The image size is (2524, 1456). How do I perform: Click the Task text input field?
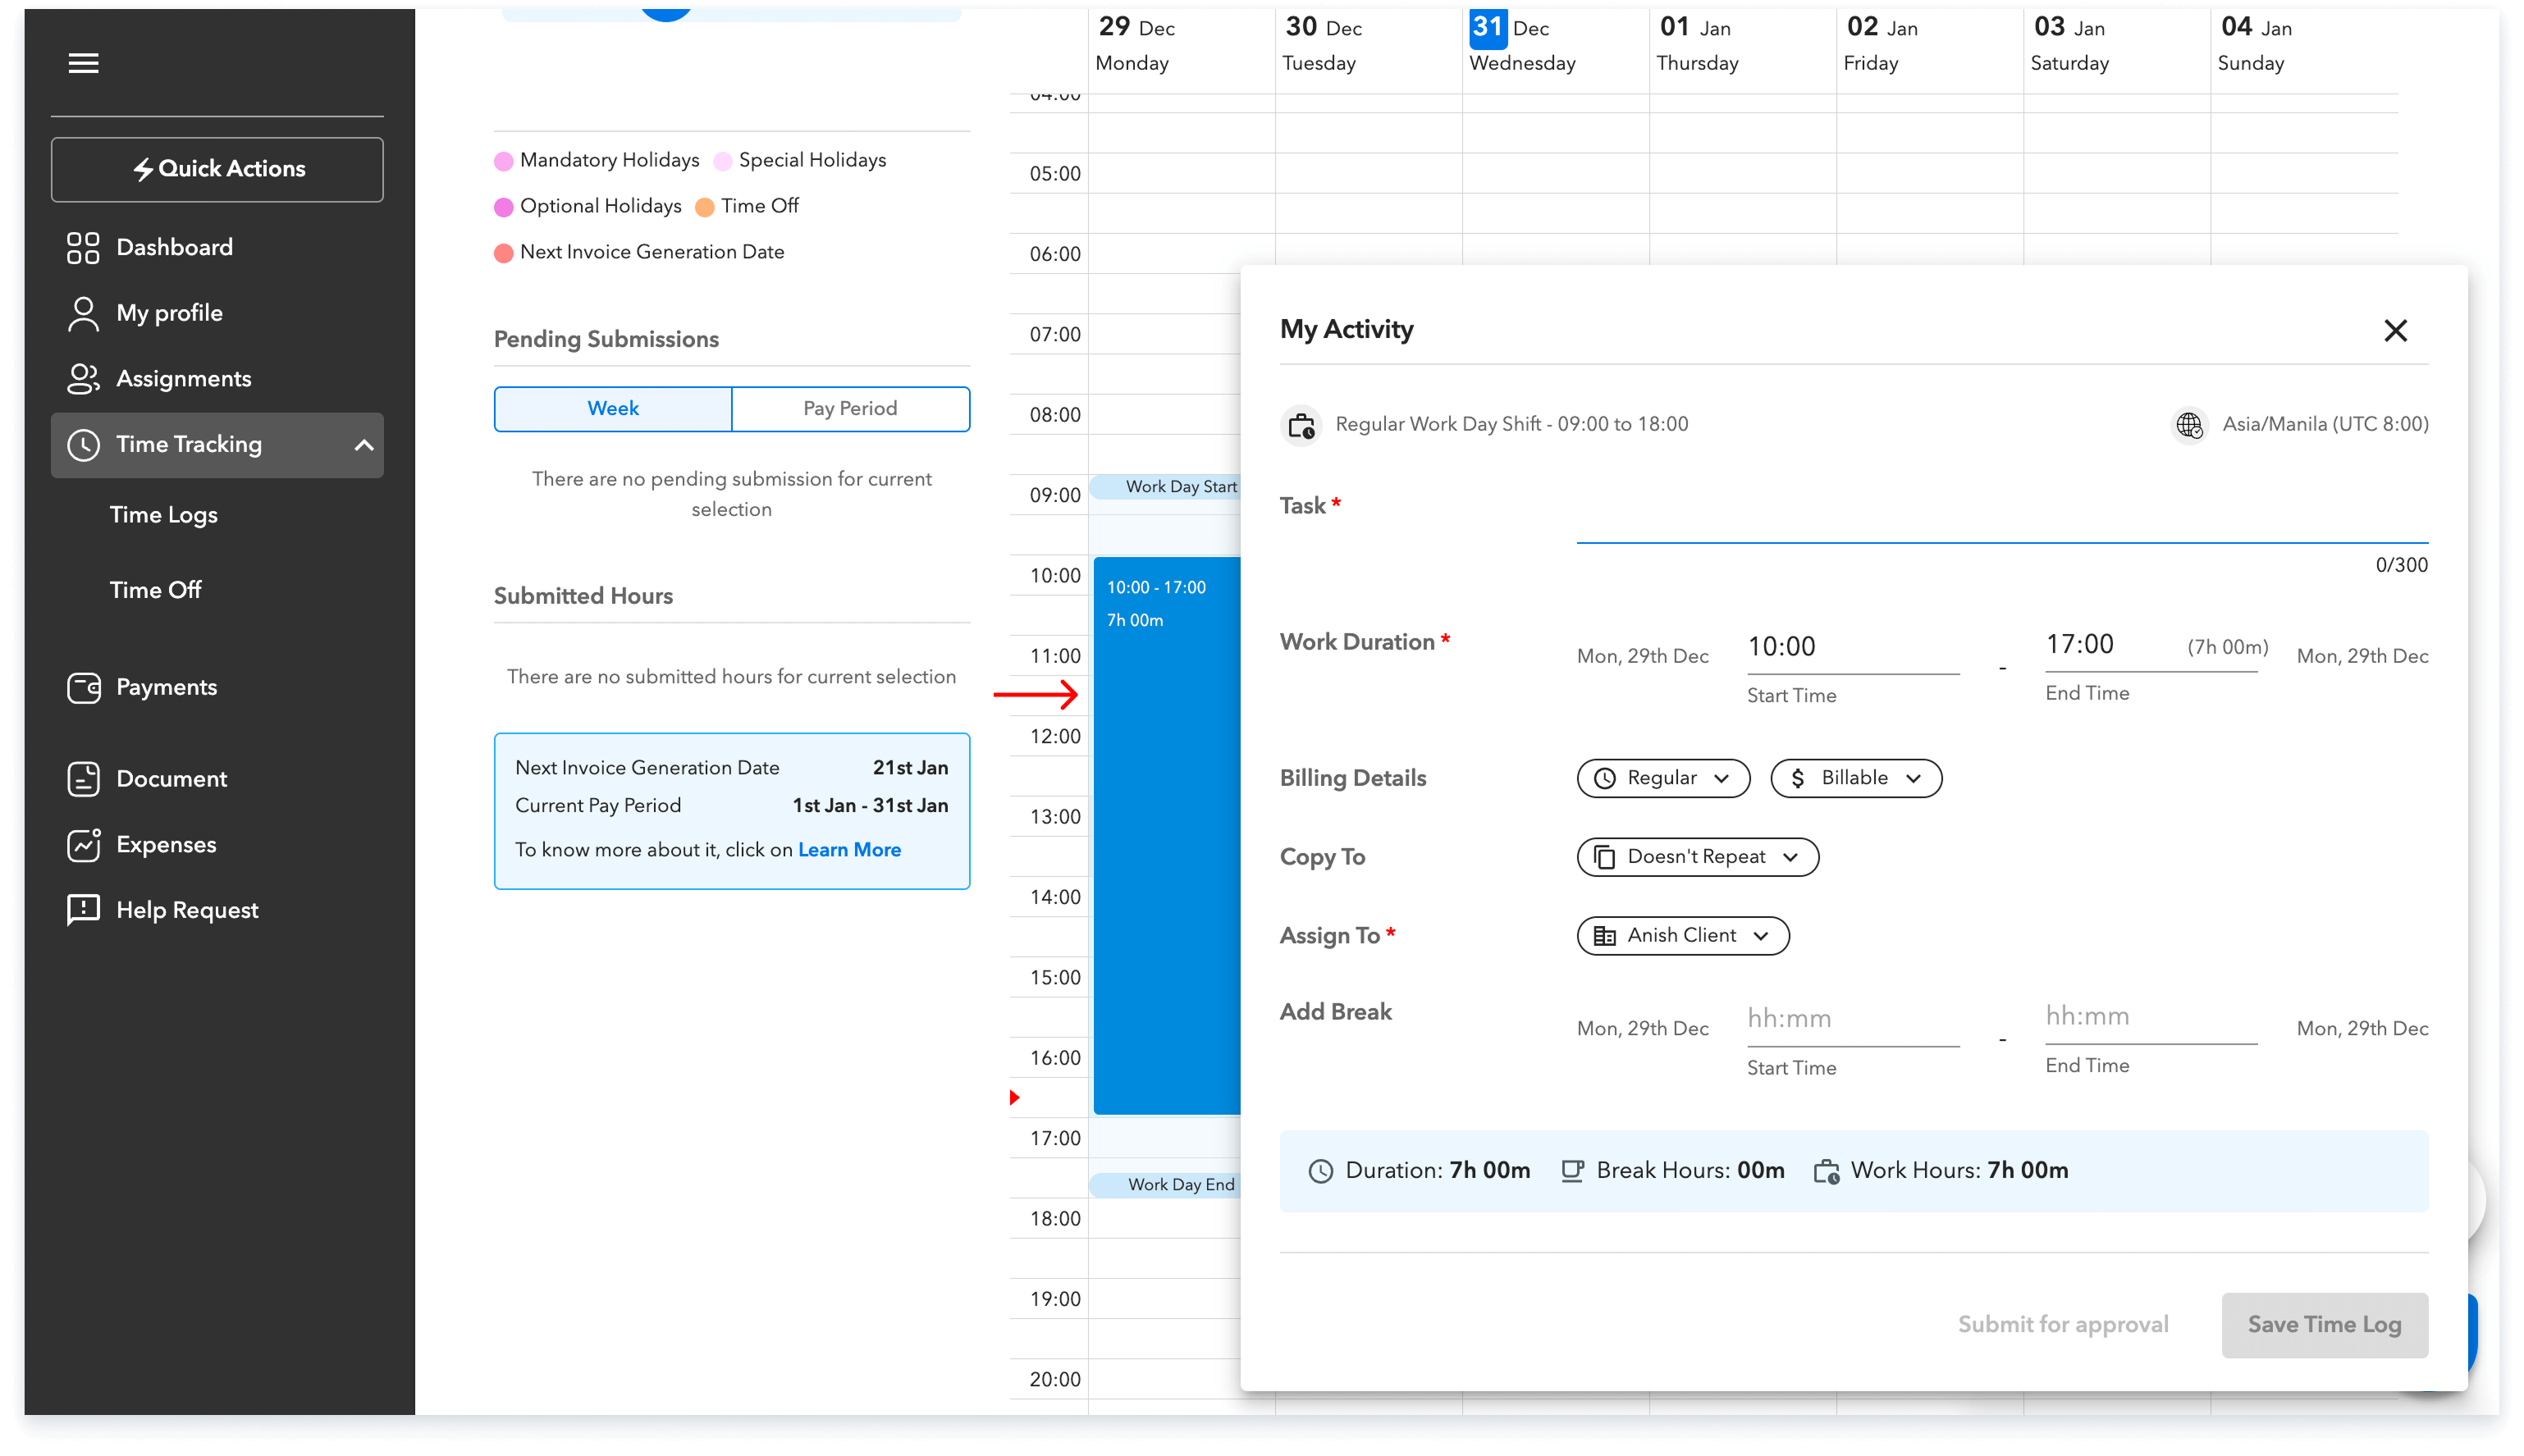(2001, 522)
